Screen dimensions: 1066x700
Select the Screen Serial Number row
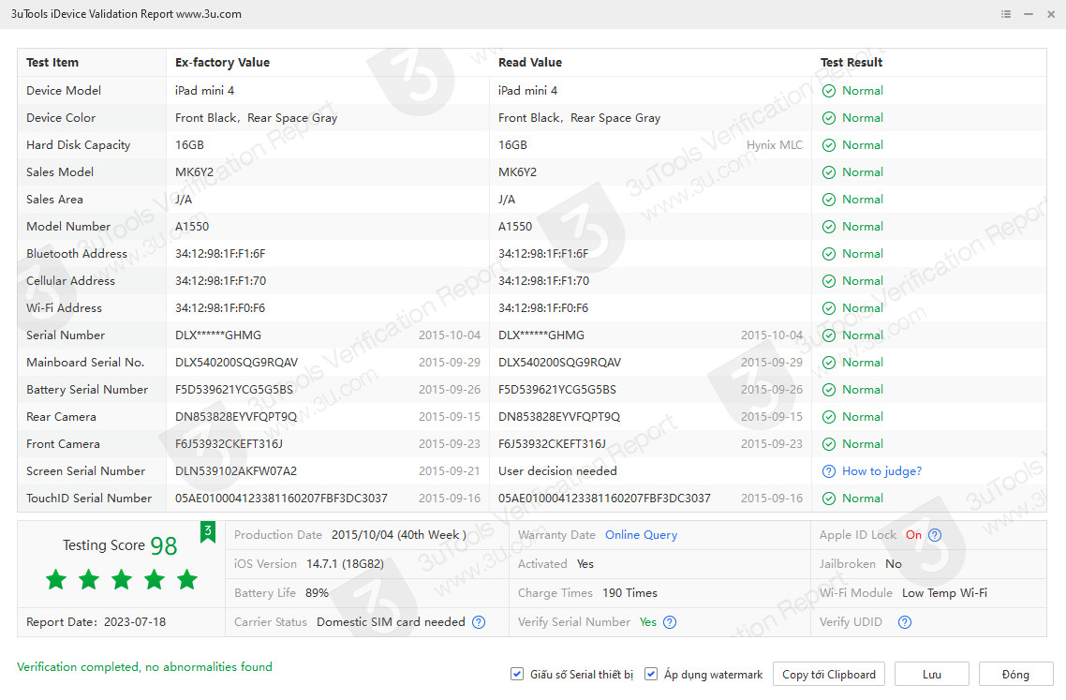[85, 471]
